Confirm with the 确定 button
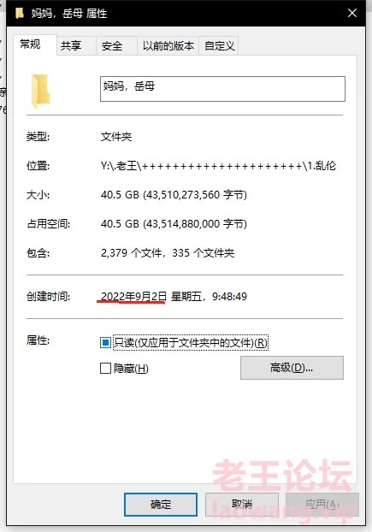372x532 pixels. click(161, 504)
